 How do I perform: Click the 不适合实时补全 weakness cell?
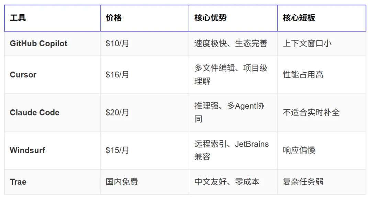coord(322,112)
